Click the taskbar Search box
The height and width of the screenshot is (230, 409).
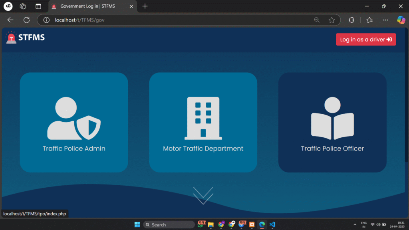(x=169, y=224)
